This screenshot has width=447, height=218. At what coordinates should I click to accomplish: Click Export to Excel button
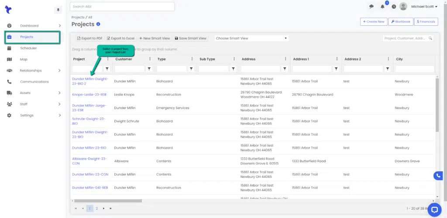coord(121,38)
